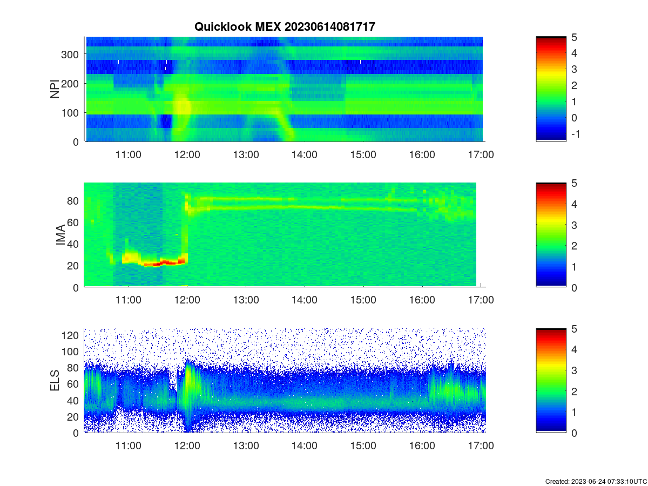Click the "15:00" tick under NPI plot
This screenshot has width=648, height=486.
(363, 154)
